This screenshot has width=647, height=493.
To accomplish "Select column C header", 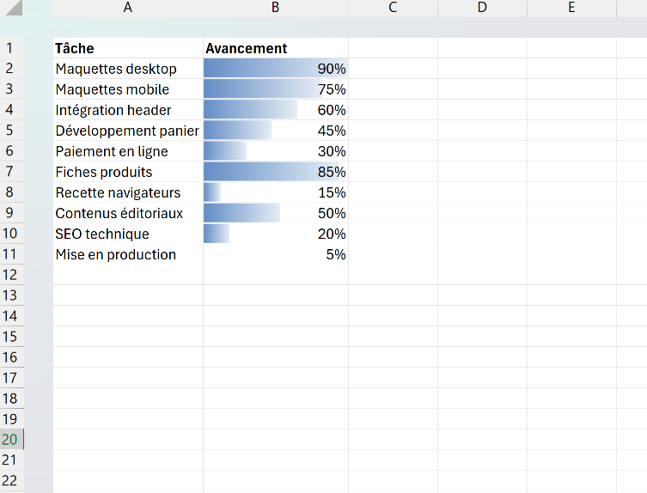I will tap(393, 8).
